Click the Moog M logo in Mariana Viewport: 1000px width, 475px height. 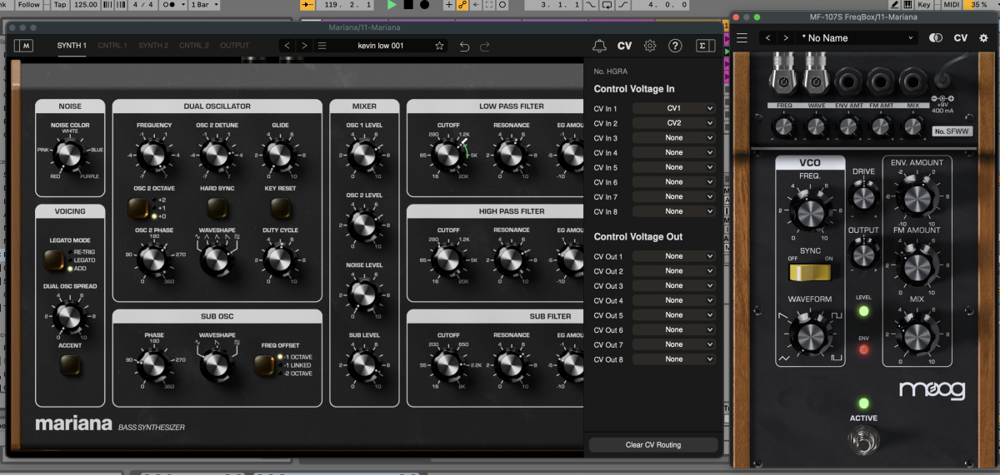[24, 46]
